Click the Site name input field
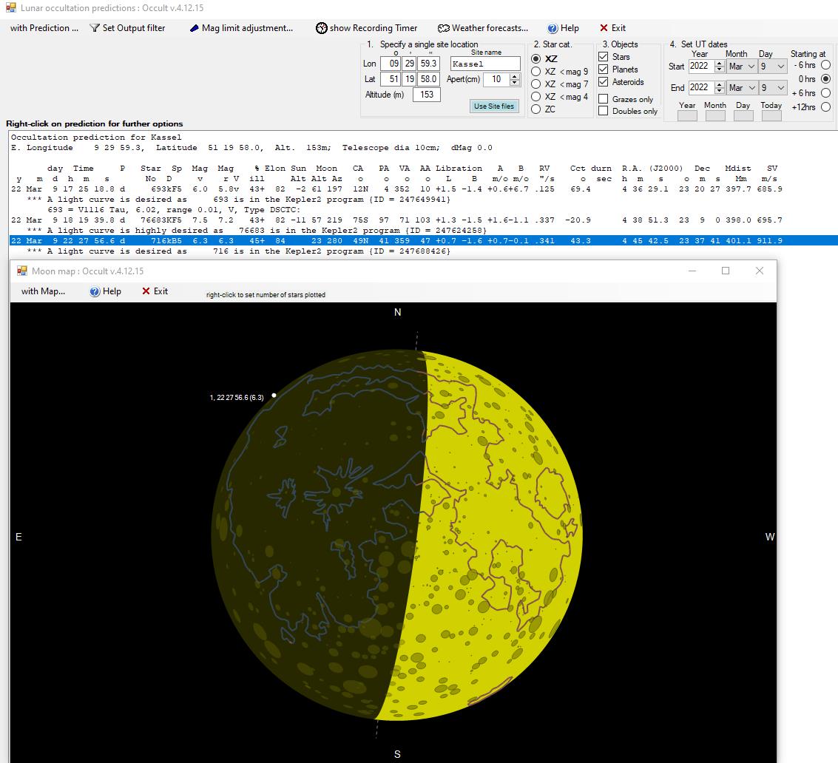The image size is (838, 763). click(484, 64)
